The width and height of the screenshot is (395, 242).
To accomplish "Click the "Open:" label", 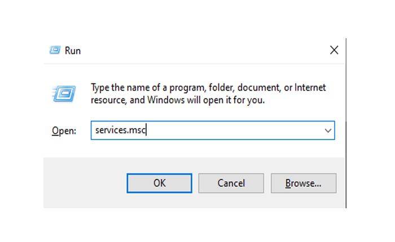I will coord(64,131).
